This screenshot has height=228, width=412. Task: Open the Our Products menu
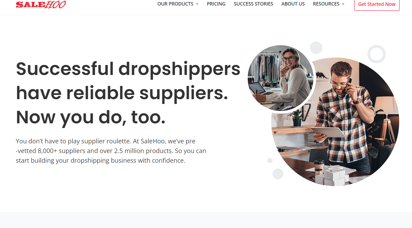click(x=178, y=4)
